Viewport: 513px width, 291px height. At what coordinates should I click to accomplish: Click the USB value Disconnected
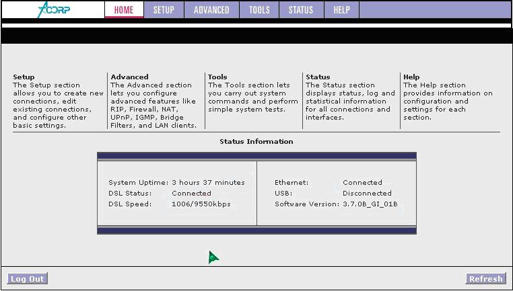click(367, 194)
